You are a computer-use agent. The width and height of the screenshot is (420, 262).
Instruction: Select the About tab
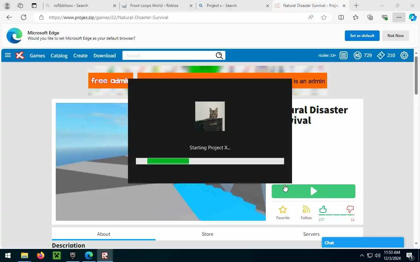click(x=104, y=234)
